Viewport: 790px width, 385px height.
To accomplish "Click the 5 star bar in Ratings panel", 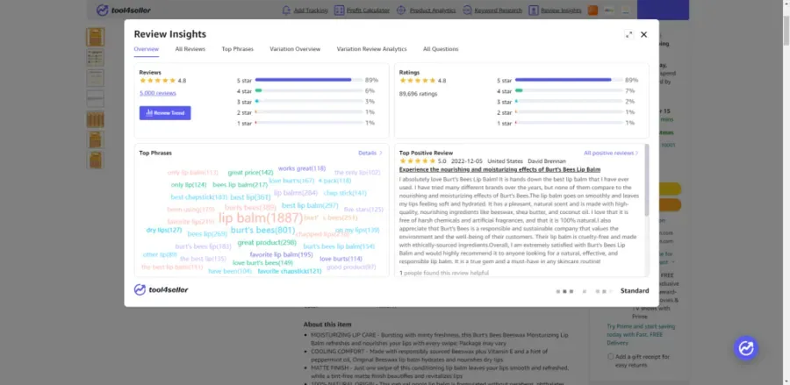I will [568, 80].
